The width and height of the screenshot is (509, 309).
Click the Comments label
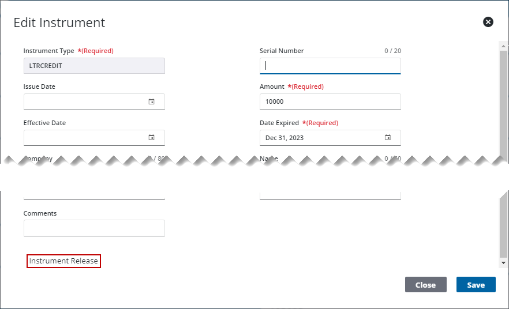(40, 213)
